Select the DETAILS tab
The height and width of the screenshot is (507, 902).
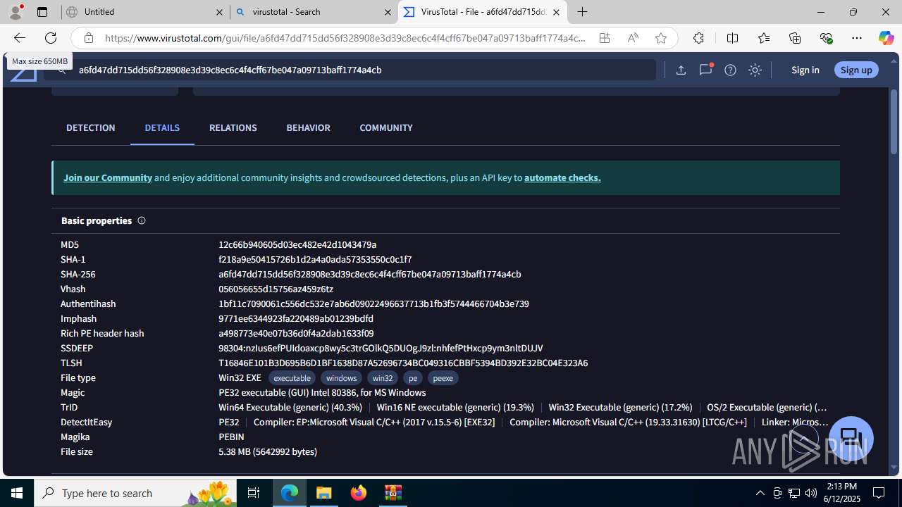pyautogui.click(x=162, y=127)
